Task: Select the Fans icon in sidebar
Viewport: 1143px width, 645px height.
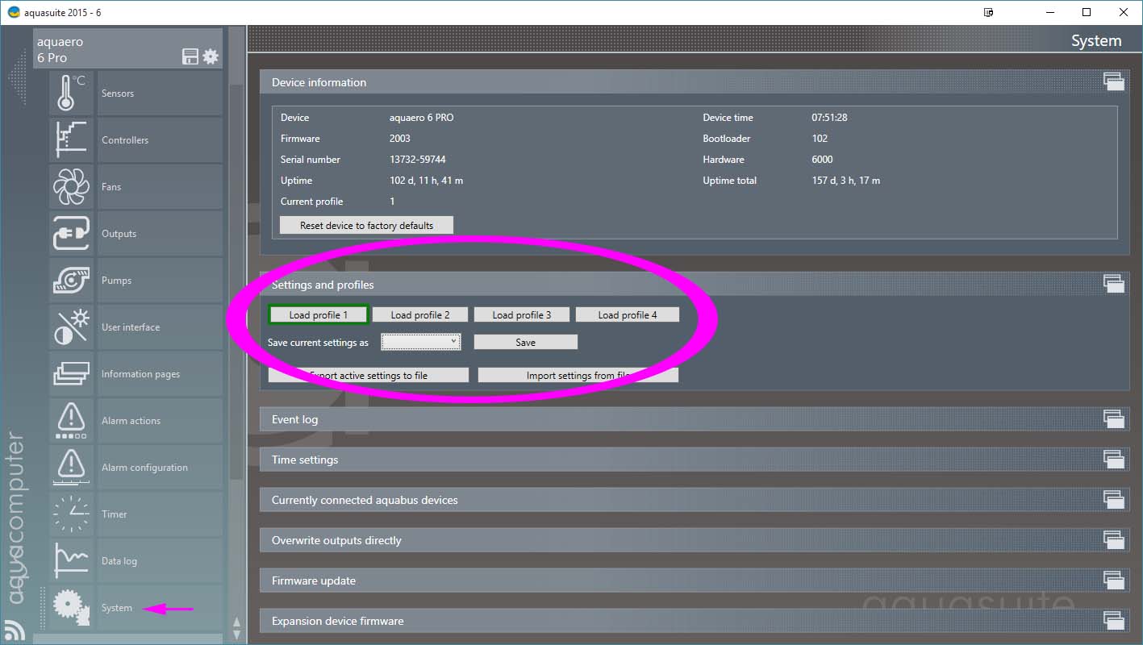Action: click(x=71, y=187)
